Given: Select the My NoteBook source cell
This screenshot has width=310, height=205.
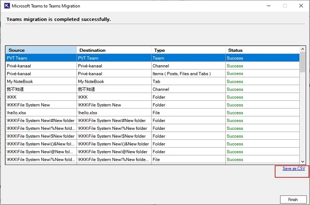Looking at the screenshot, I should click(x=41, y=82).
